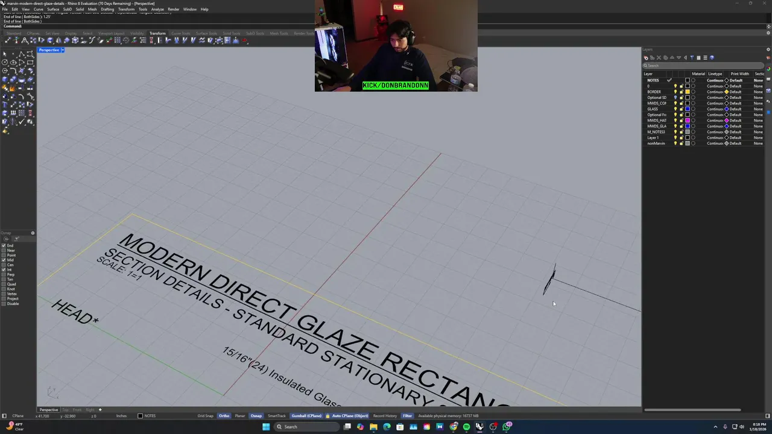This screenshot has width=772, height=434.
Task: Uncheck the Mid osnap checkbox
Action: point(4,260)
